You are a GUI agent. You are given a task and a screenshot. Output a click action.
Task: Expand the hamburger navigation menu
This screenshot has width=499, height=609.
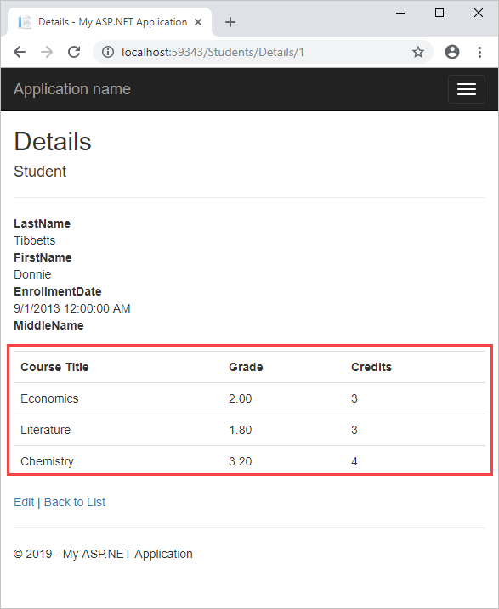point(467,89)
